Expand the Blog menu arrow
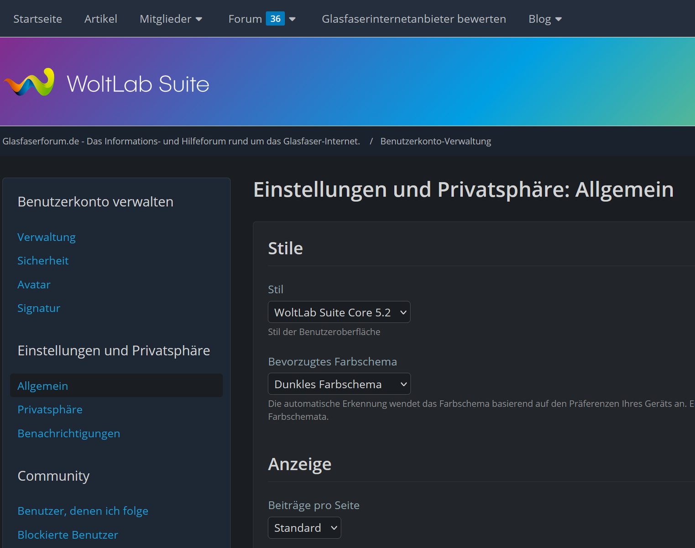 pos(559,19)
